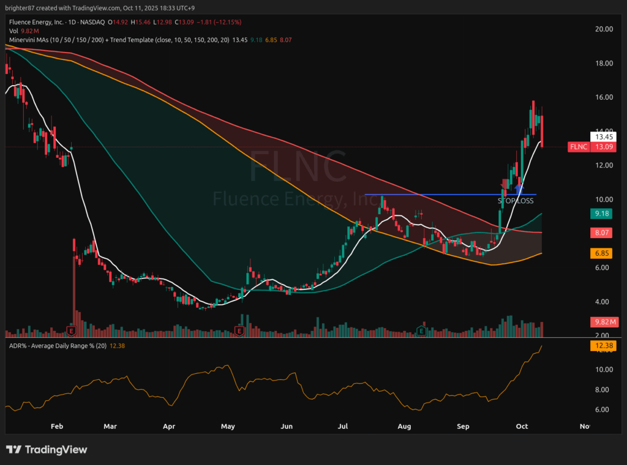
Task: Click the orange 6.85 price axis label
Action: (x=603, y=253)
